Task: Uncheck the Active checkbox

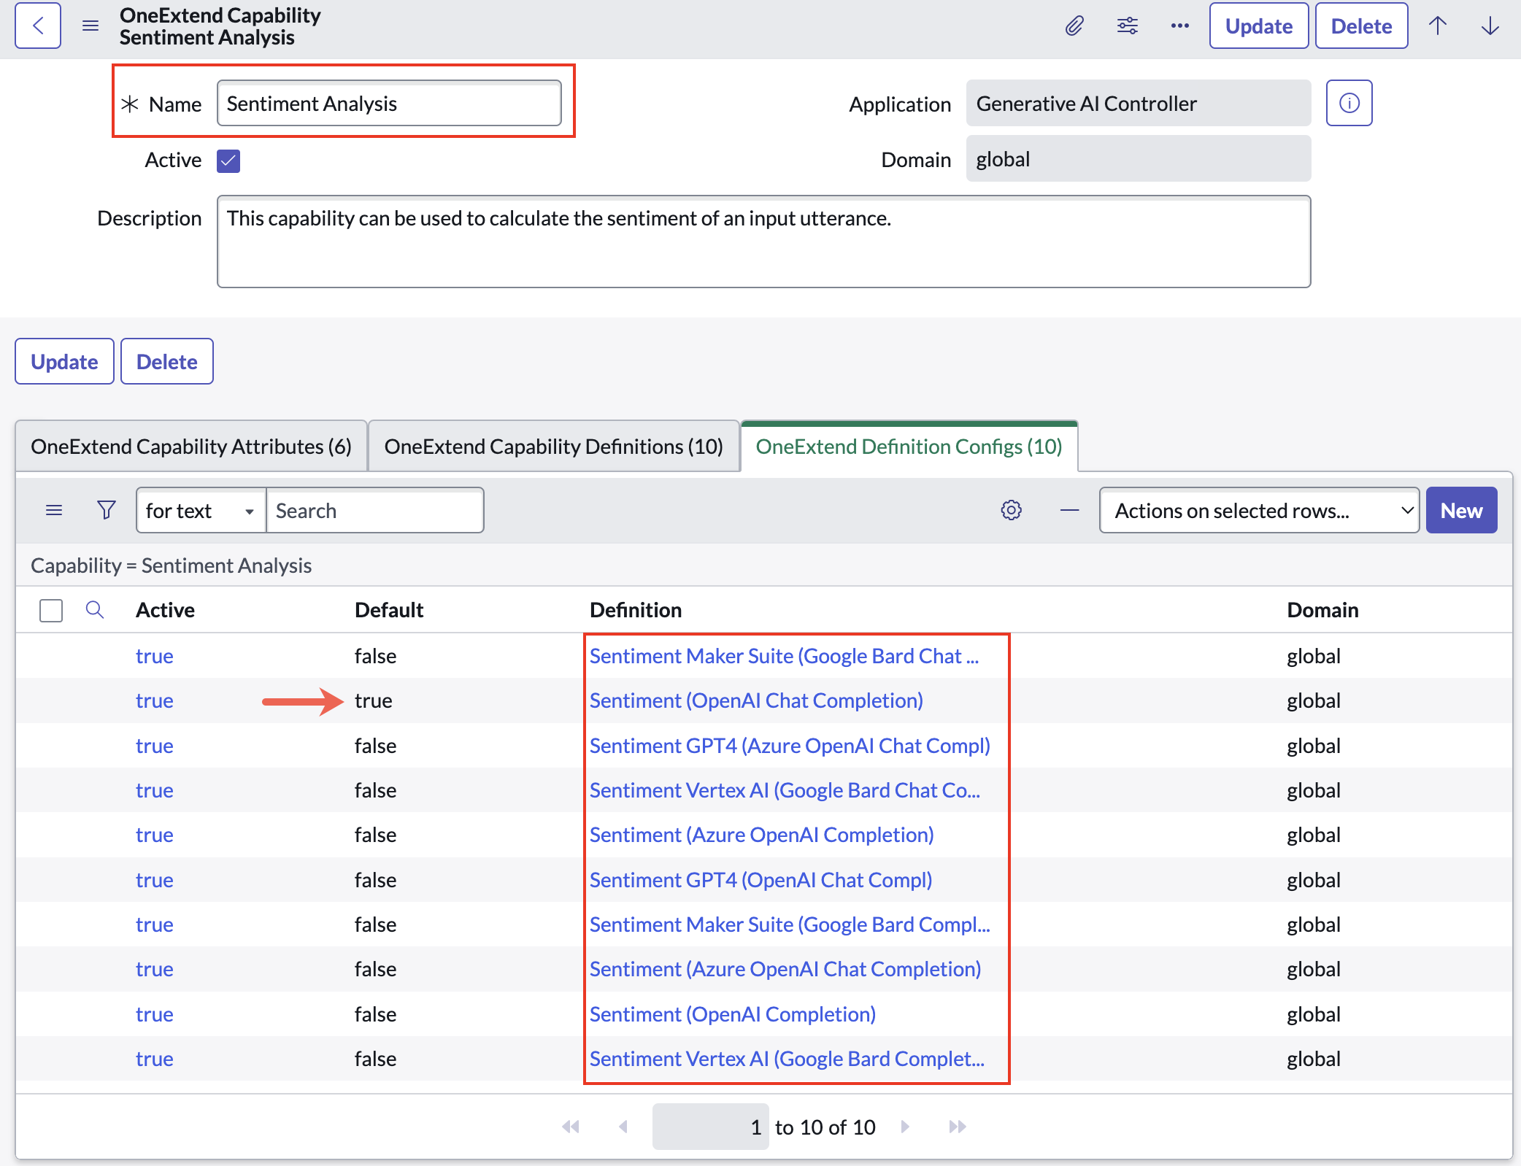Action: pos(228,160)
